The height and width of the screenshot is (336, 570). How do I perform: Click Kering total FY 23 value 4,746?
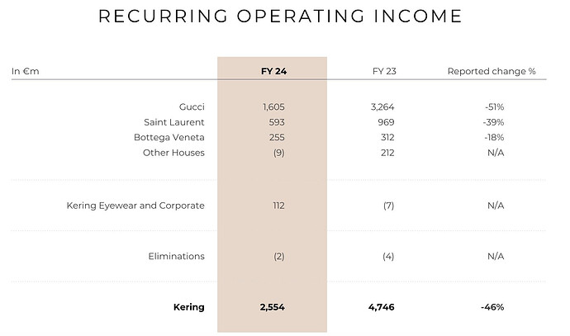[382, 307]
